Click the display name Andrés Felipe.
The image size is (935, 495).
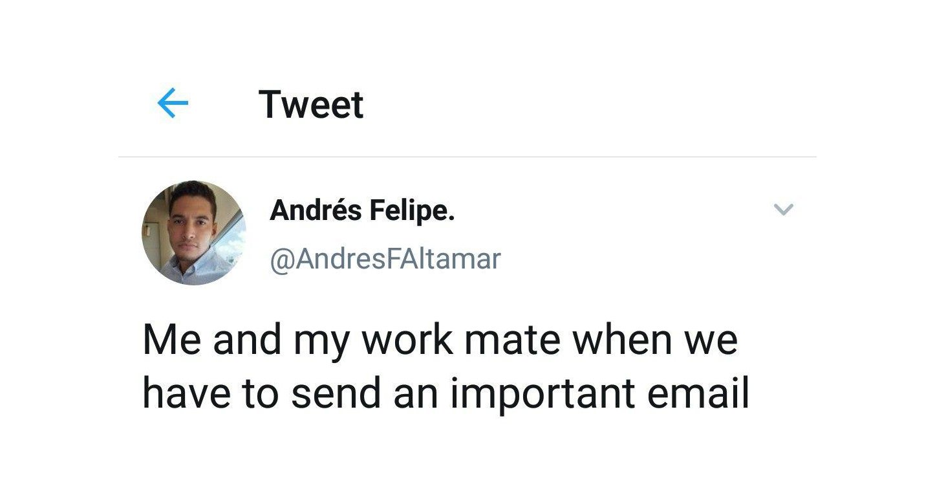pos(362,210)
